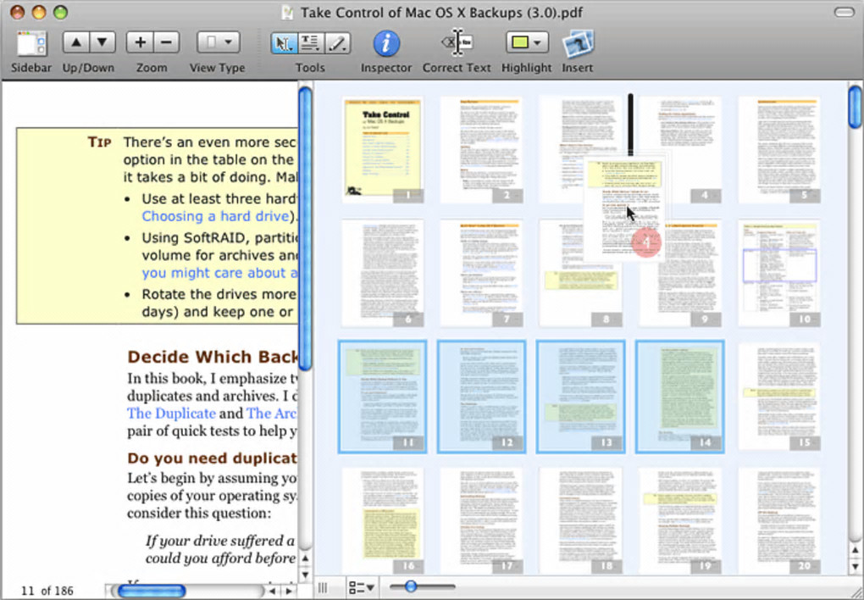864x600 pixels.
Task: Select page 7 thumbnail
Action: (482, 274)
